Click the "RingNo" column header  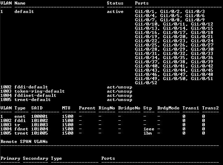pyautogui.click(x=107, y=108)
